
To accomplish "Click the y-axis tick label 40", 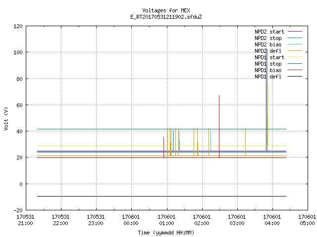I will (19, 131).
